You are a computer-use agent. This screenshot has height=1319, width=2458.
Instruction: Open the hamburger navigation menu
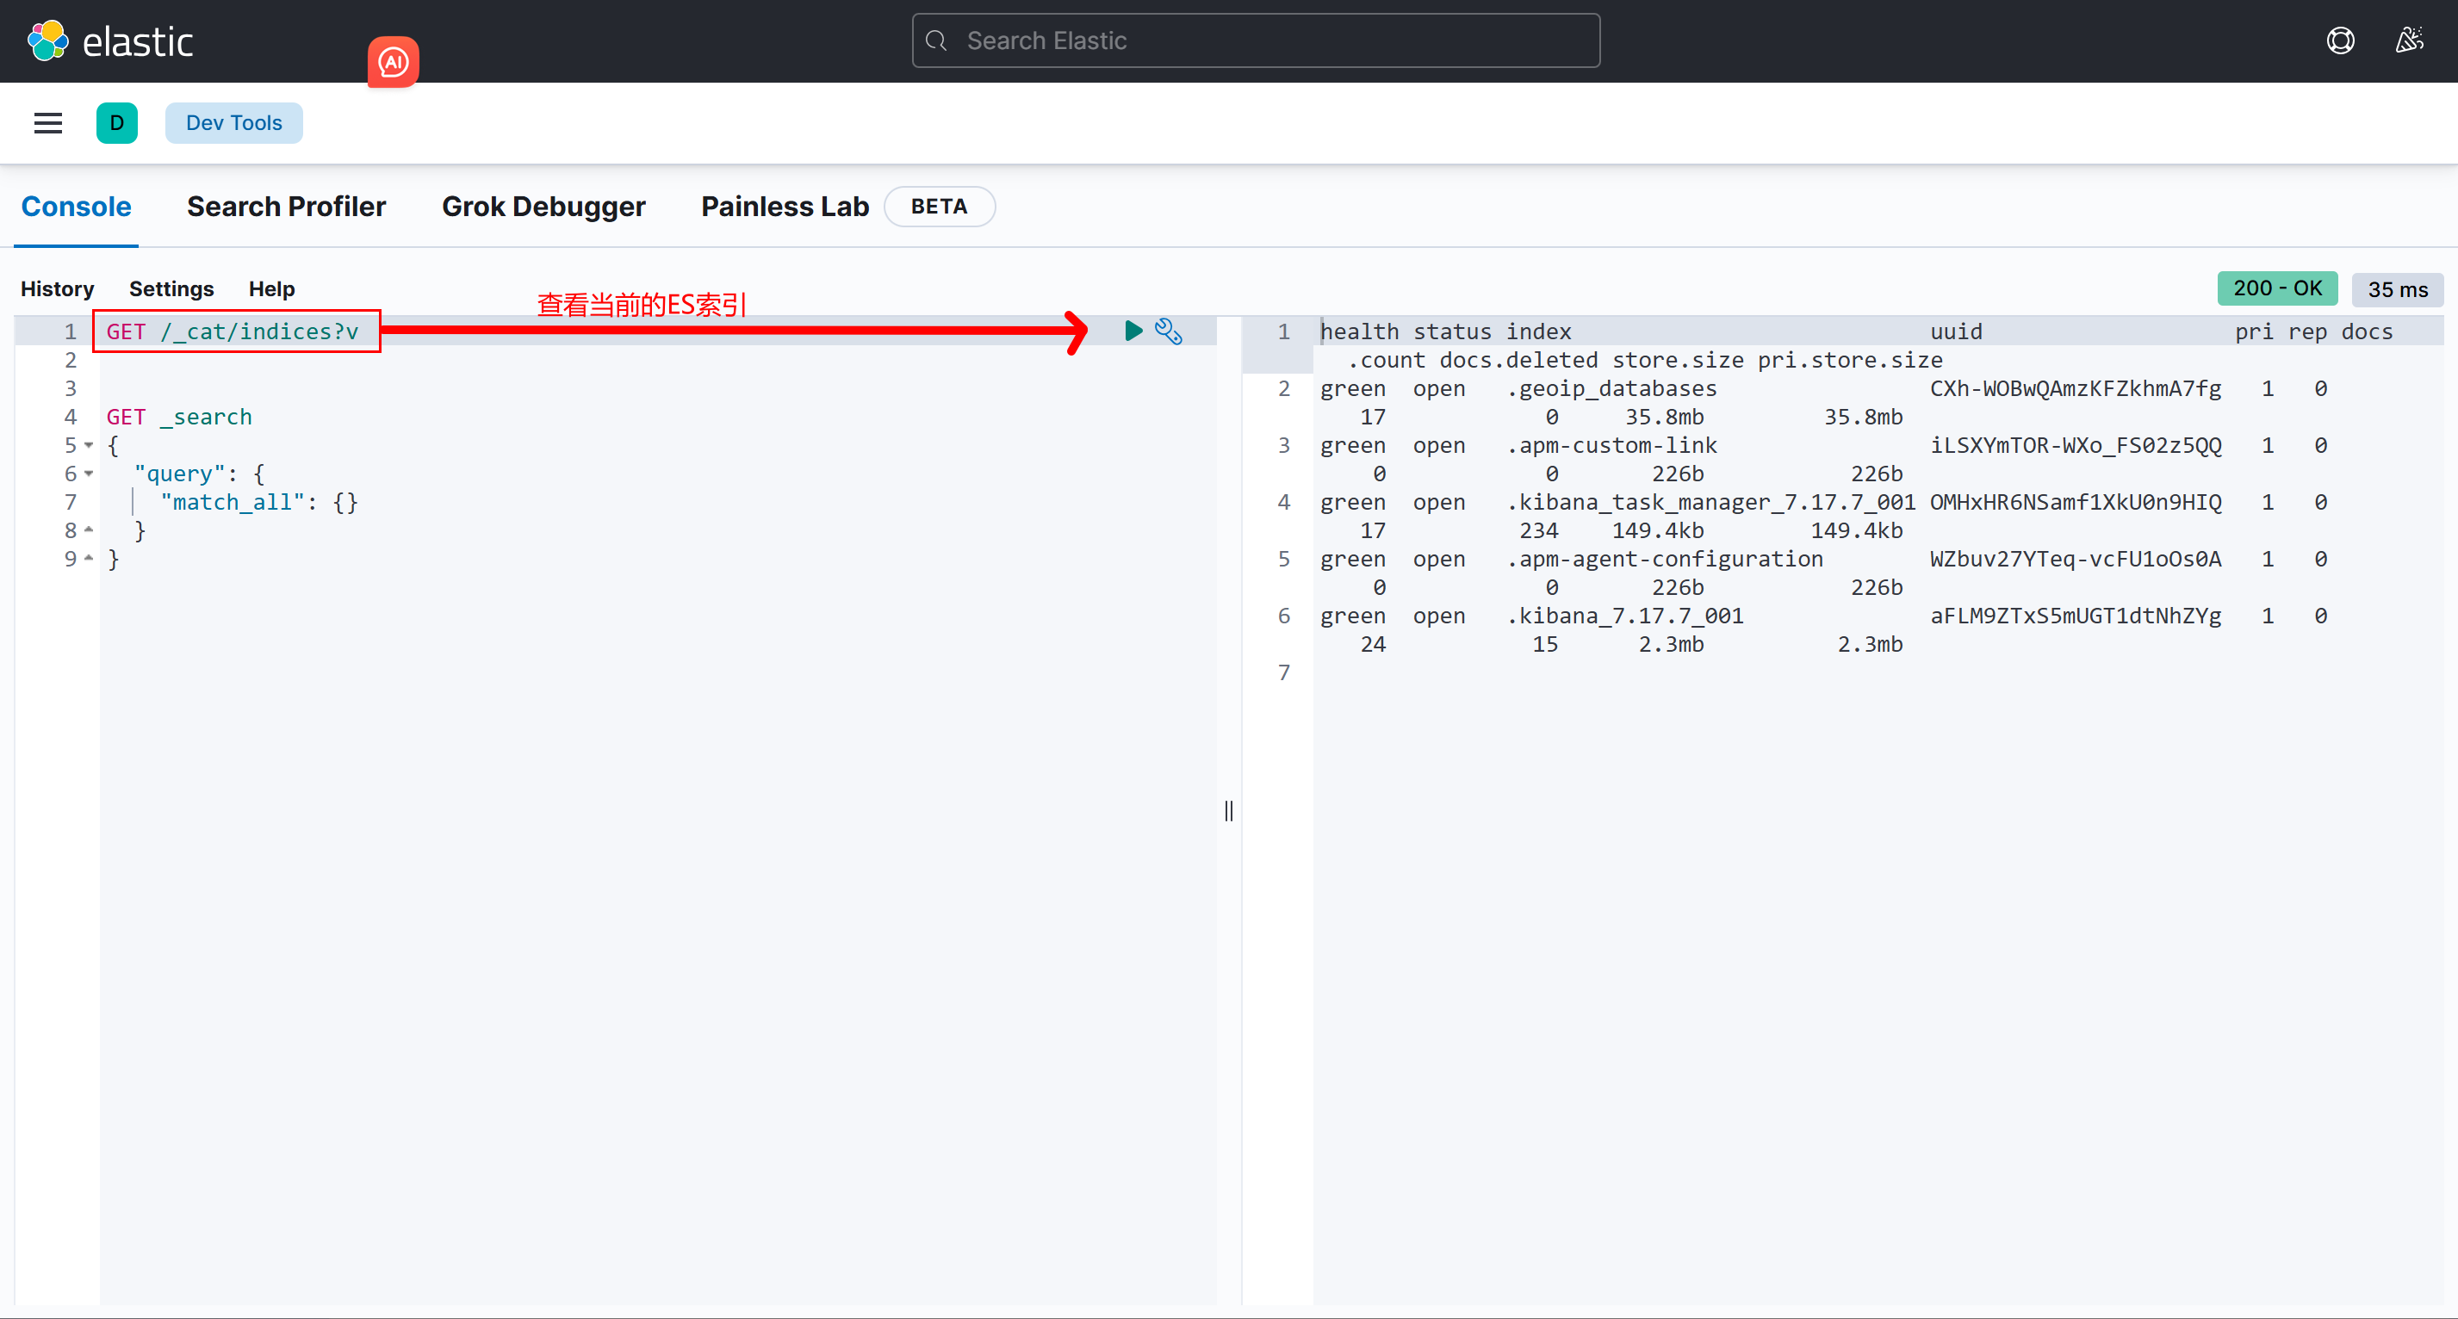[x=47, y=123]
